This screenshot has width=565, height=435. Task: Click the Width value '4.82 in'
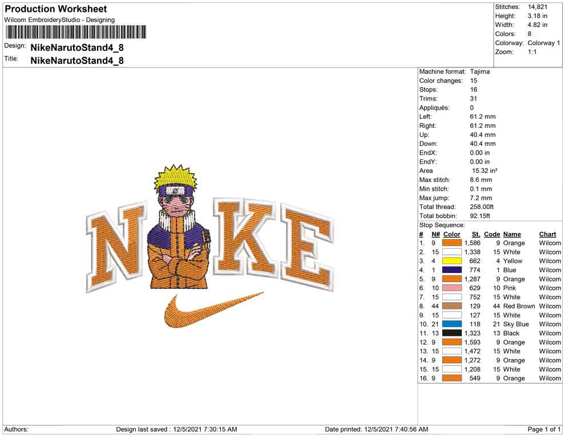538,25
